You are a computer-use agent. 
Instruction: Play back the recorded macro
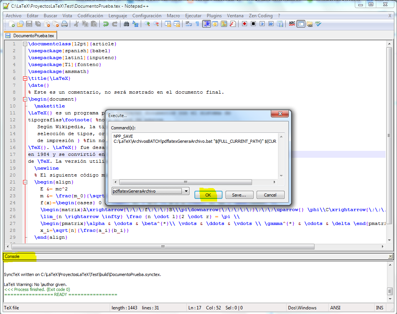[262, 24]
